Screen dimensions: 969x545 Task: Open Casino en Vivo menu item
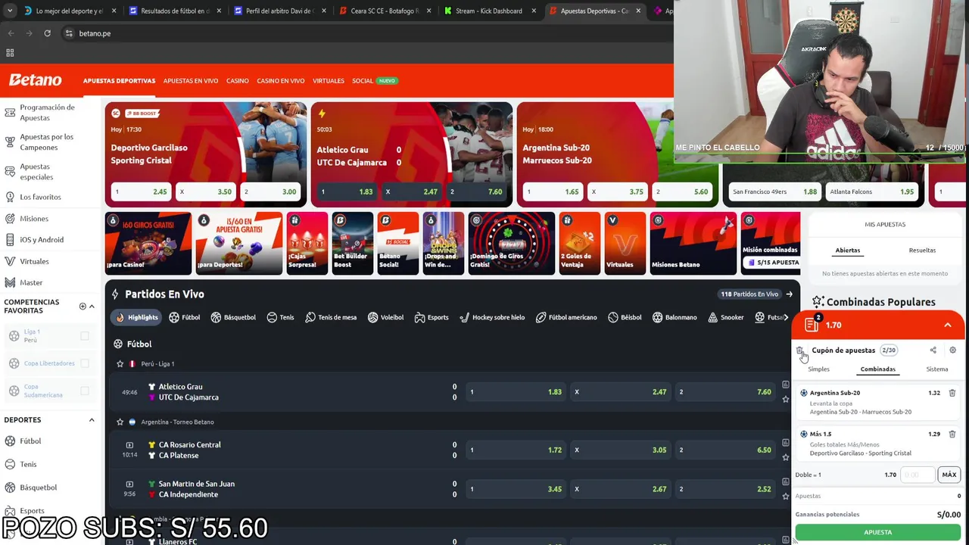(x=280, y=81)
